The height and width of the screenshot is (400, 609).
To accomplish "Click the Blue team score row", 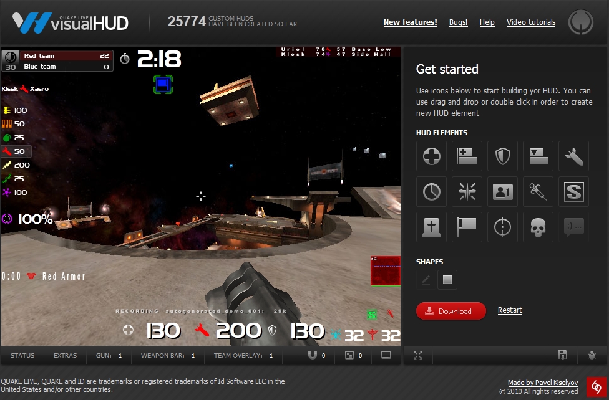I will coord(66,66).
